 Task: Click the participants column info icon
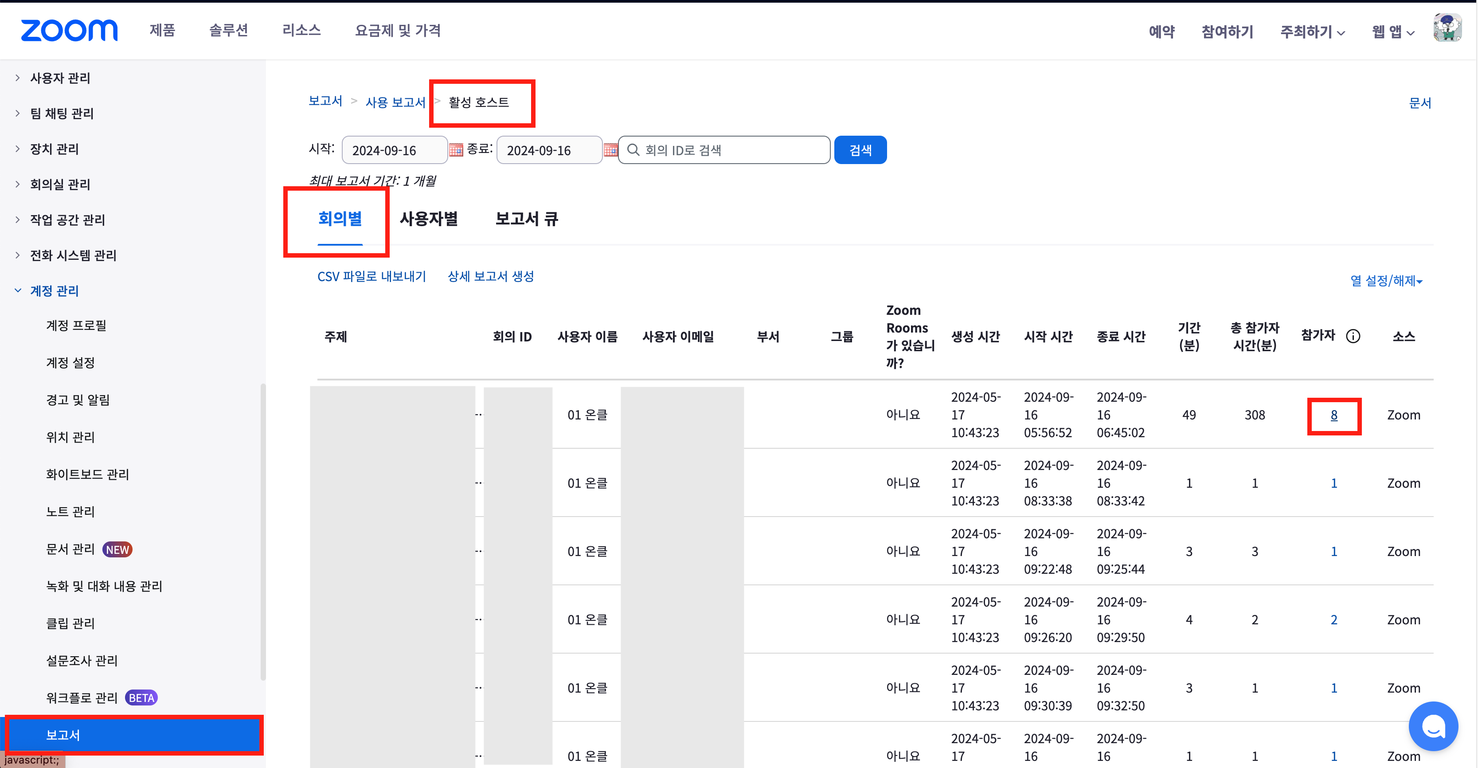[1353, 337]
